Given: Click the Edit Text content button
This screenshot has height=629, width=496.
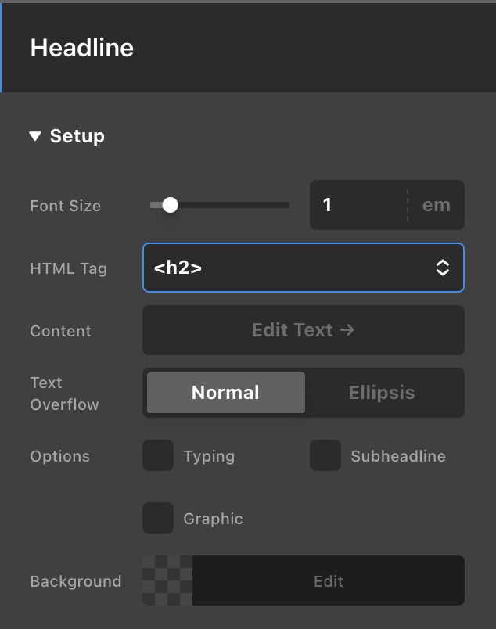Looking at the screenshot, I should coord(303,330).
